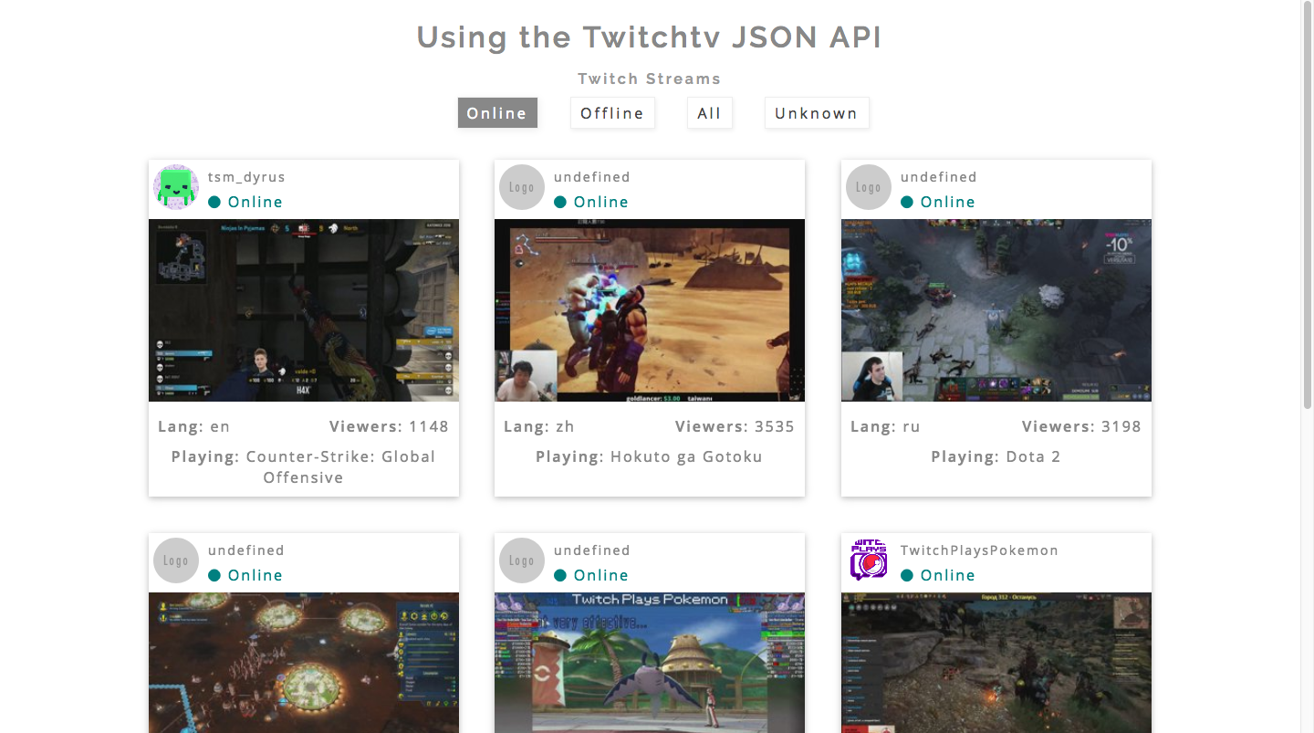Click undefined name on the Dota 2 card
Image resolution: width=1314 pixels, height=733 pixels.
[939, 177]
